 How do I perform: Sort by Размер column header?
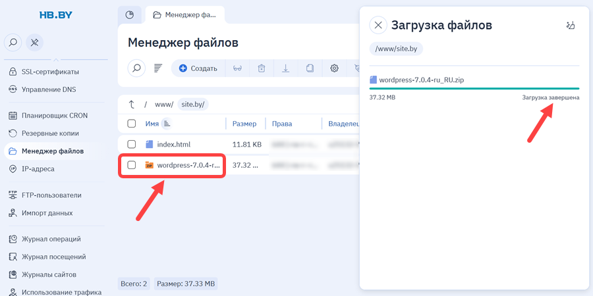point(244,124)
